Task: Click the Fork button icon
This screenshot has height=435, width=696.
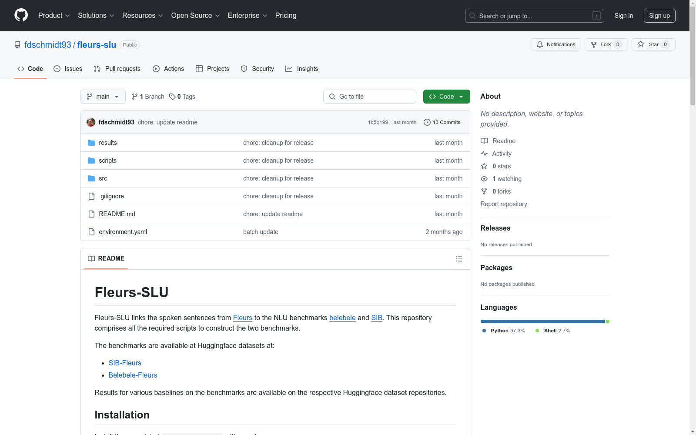Action: (x=594, y=44)
